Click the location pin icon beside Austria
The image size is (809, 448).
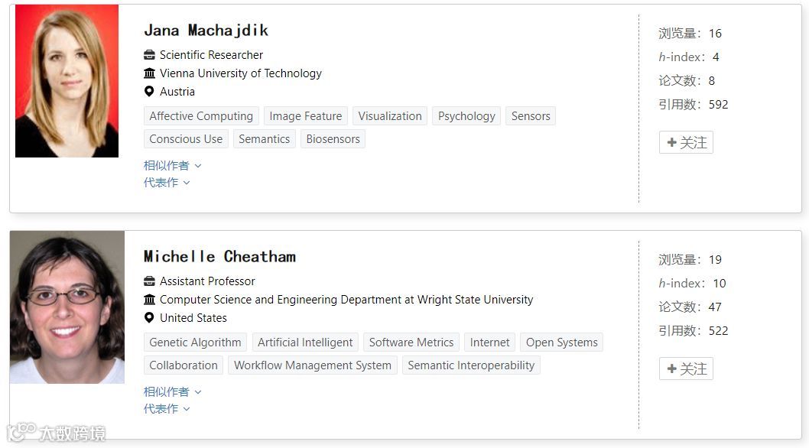coord(149,92)
